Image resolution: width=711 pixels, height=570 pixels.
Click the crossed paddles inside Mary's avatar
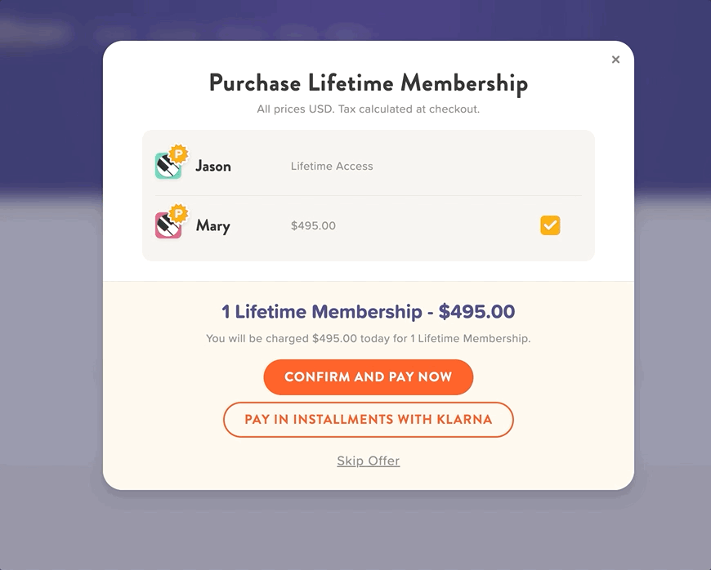click(x=166, y=229)
